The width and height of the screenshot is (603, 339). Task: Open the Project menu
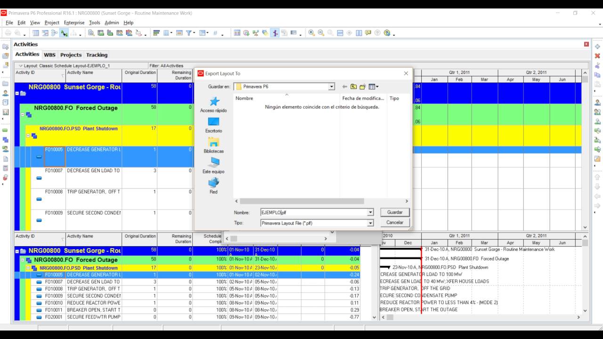point(52,23)
